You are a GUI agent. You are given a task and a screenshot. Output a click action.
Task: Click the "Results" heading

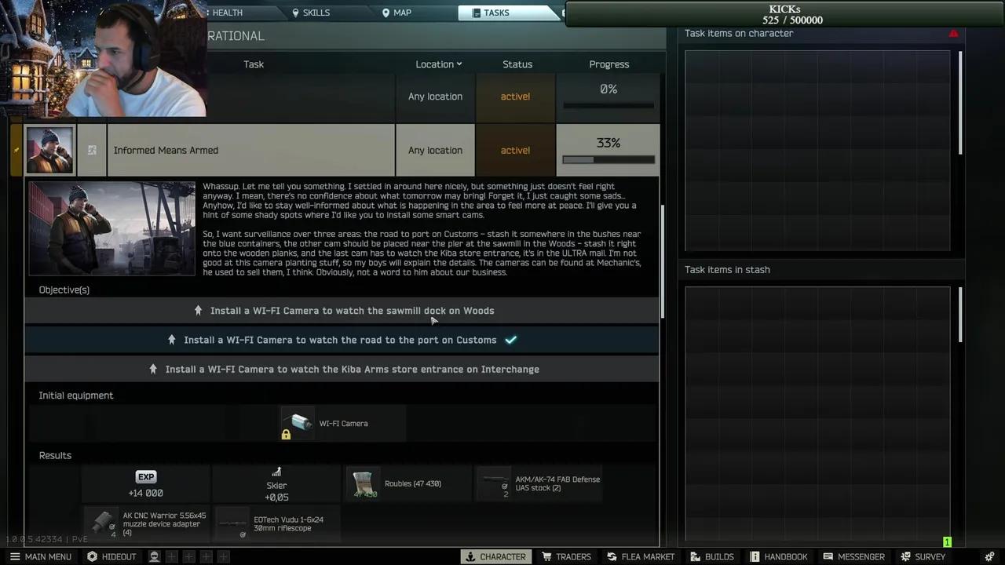[55, 455]
